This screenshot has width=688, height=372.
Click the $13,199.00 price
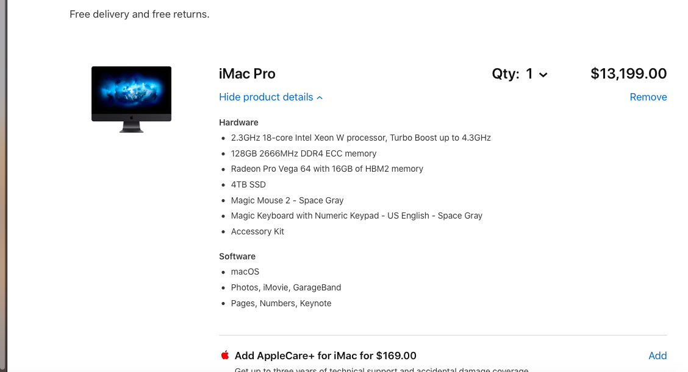click(628, 74)
